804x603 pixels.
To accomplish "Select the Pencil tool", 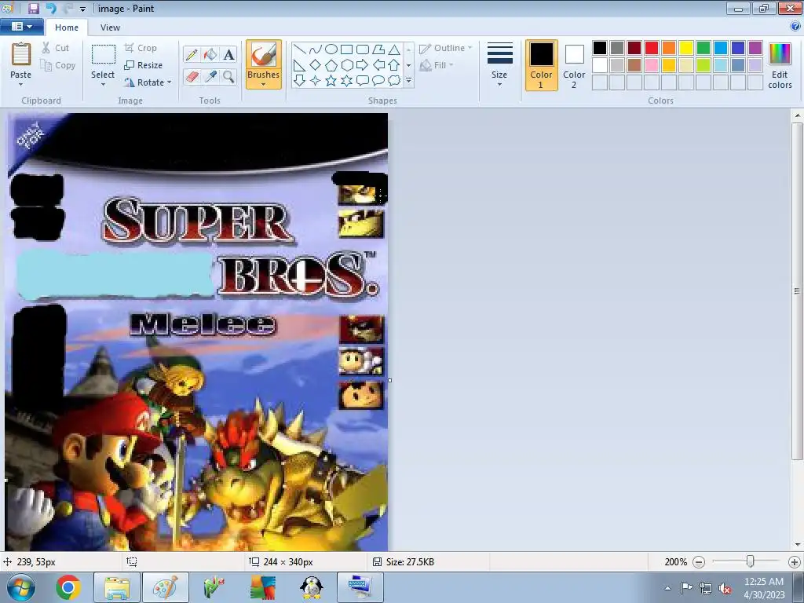I will click(x=192, y=54).
